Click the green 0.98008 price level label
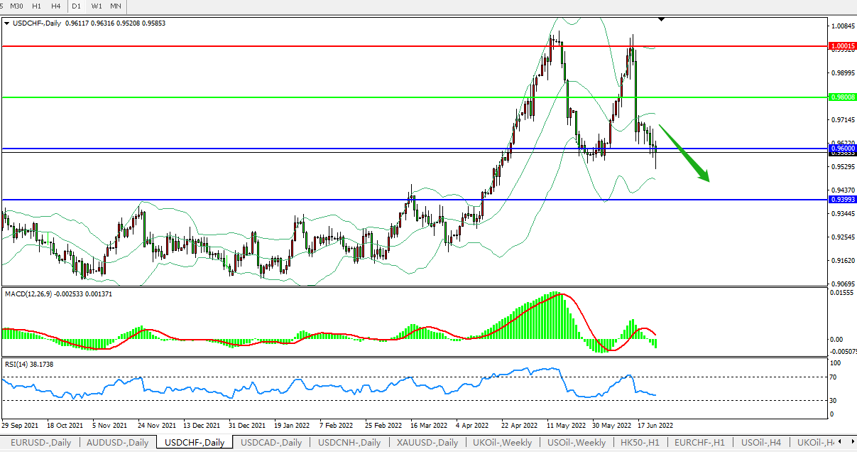This screenshot has height=452, width=857. (x=842, y=97)
